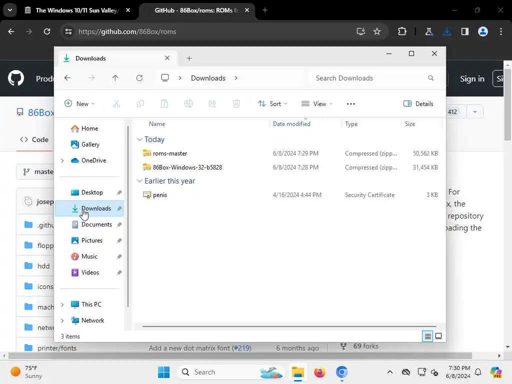Click the This PC monitor icon in address bar
Viewport: 512px width, 384px height.
click(x=165, y=77)
